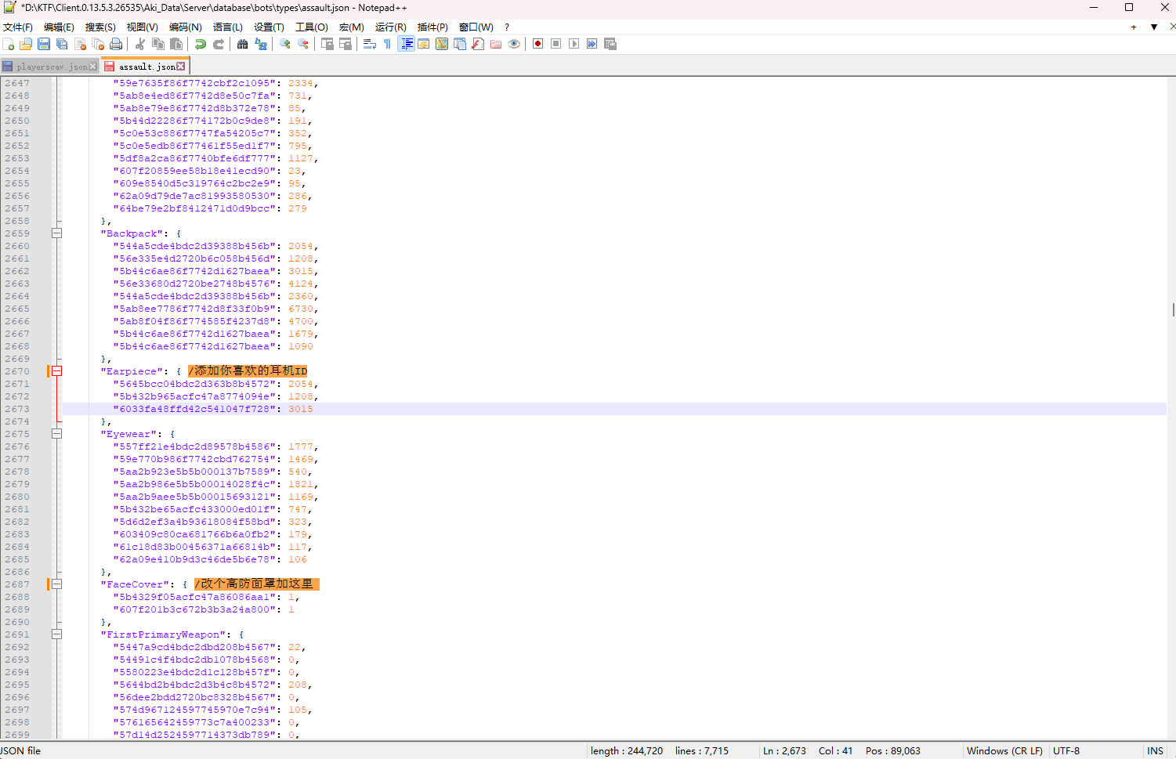Collapse the "Backpack" fold marker
The image size is (1176, 759).
tap(57, 233)
